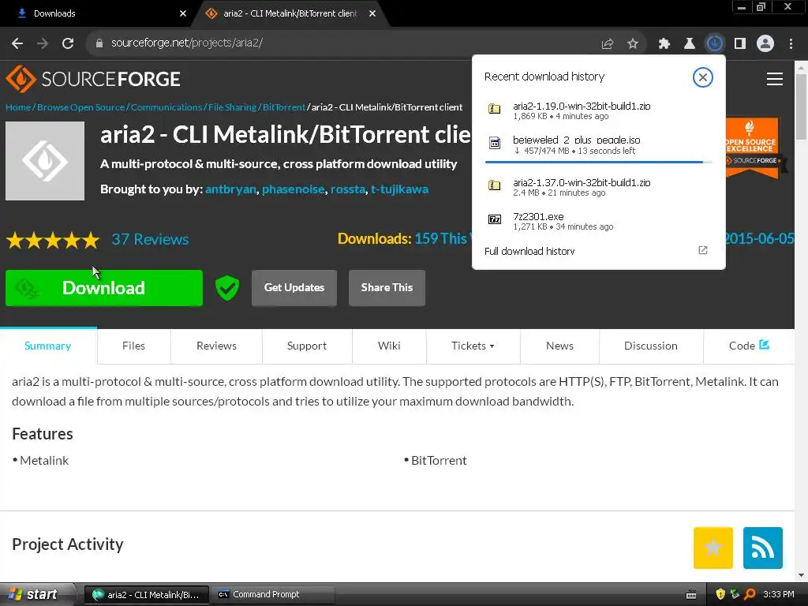This screenshot has width=808, height=606.
Task: Open the 37 Reviews link
Action: point(150,239)
